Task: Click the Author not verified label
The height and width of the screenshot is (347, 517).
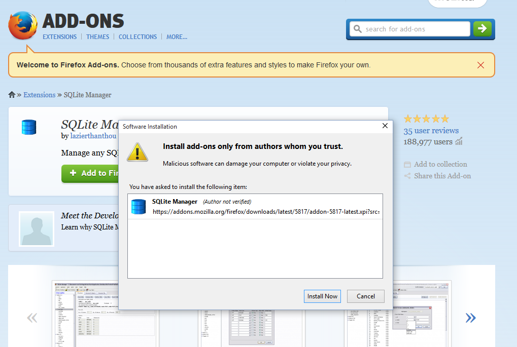Action: [x=227, y=202]
